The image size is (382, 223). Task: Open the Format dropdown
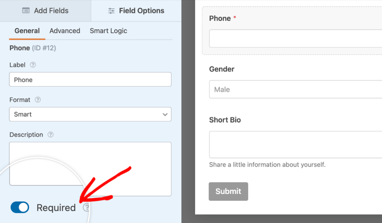coord(90,114)
